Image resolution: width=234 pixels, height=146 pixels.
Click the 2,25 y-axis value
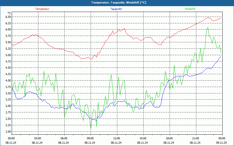pos(8,125)
